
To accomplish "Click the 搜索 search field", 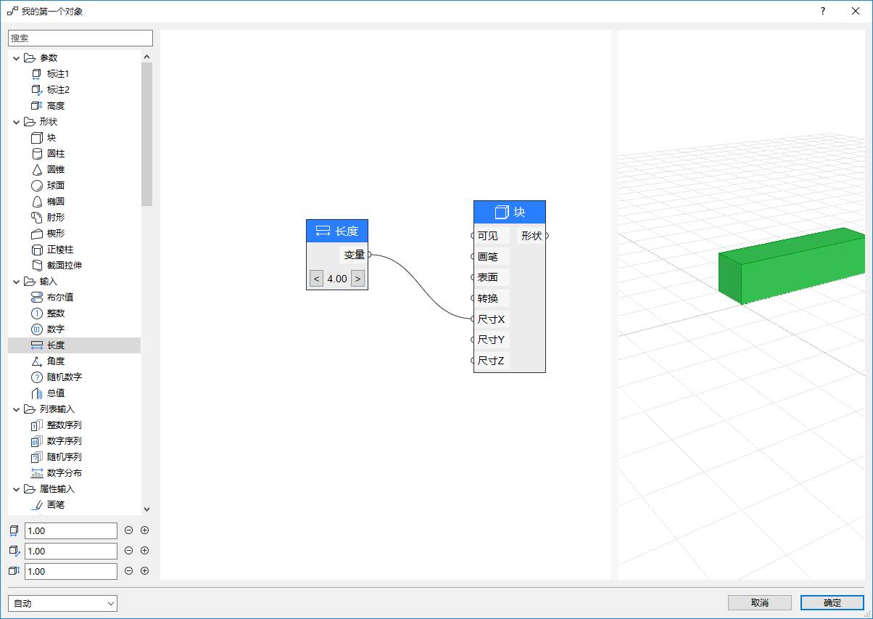I will point(80,38).
